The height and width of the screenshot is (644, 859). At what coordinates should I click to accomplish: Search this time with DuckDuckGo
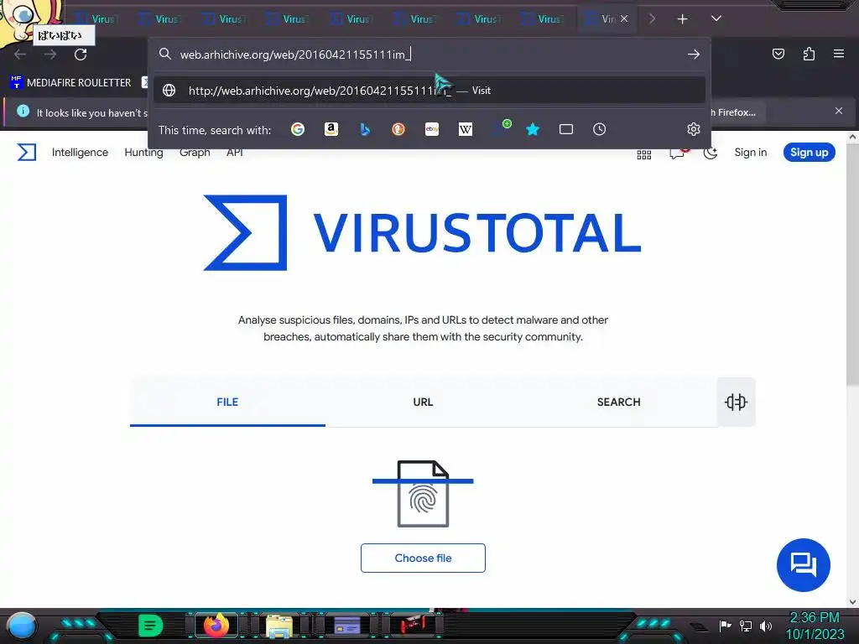click(x=398, y=129)
